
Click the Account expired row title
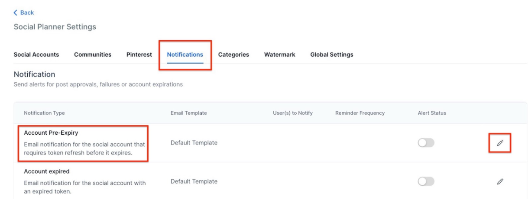pyautogui.click(x=47, y=171)
